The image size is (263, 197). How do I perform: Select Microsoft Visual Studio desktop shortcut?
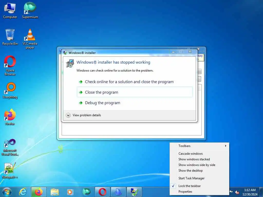pos(10,147)
